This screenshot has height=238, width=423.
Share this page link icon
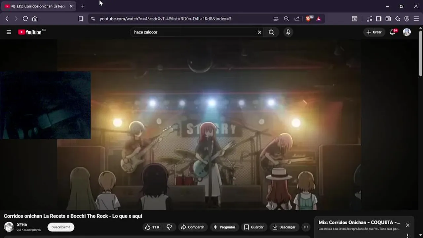297,19
